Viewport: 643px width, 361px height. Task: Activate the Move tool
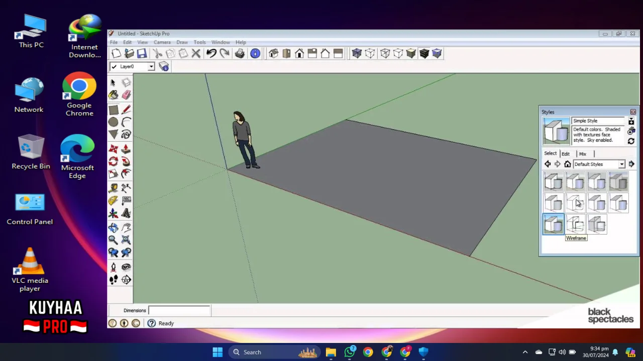[x=113, y=149]
